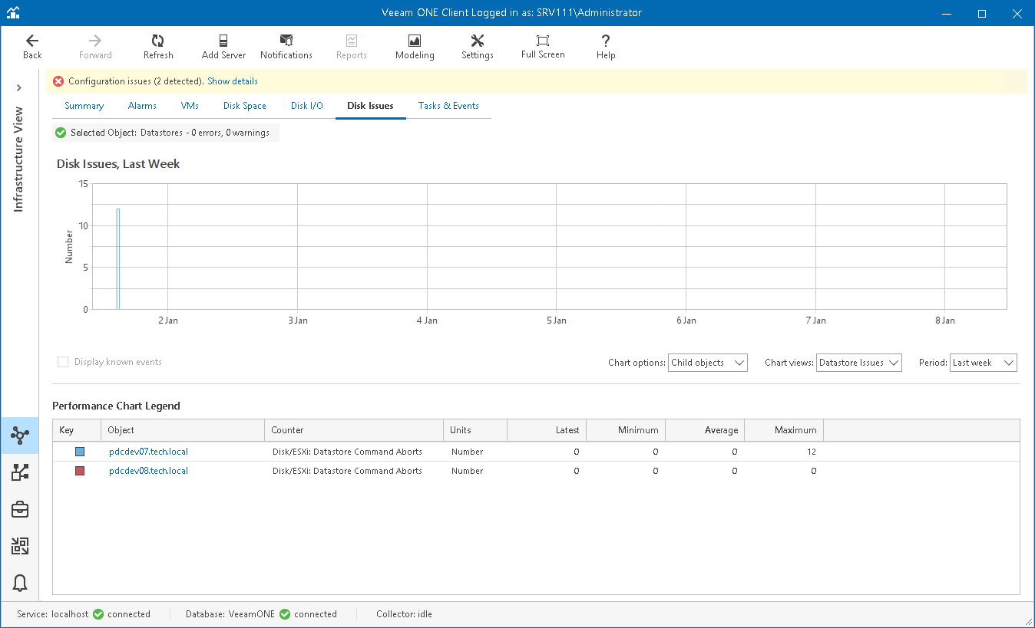Click the Database connected green check icon
The image size is (1035, 628).
coord(285,614)
